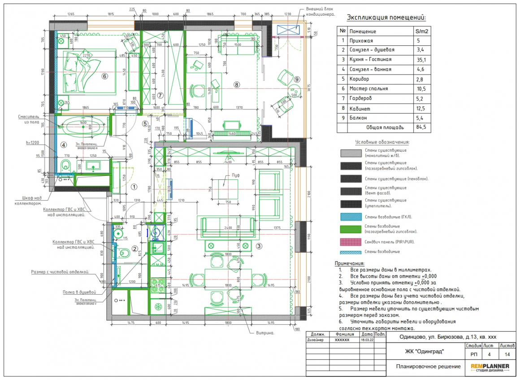Screen dimensions: 520x380
Task: Click the gray monolithic concrete walls swatch
Action: [x=351, y=153]
